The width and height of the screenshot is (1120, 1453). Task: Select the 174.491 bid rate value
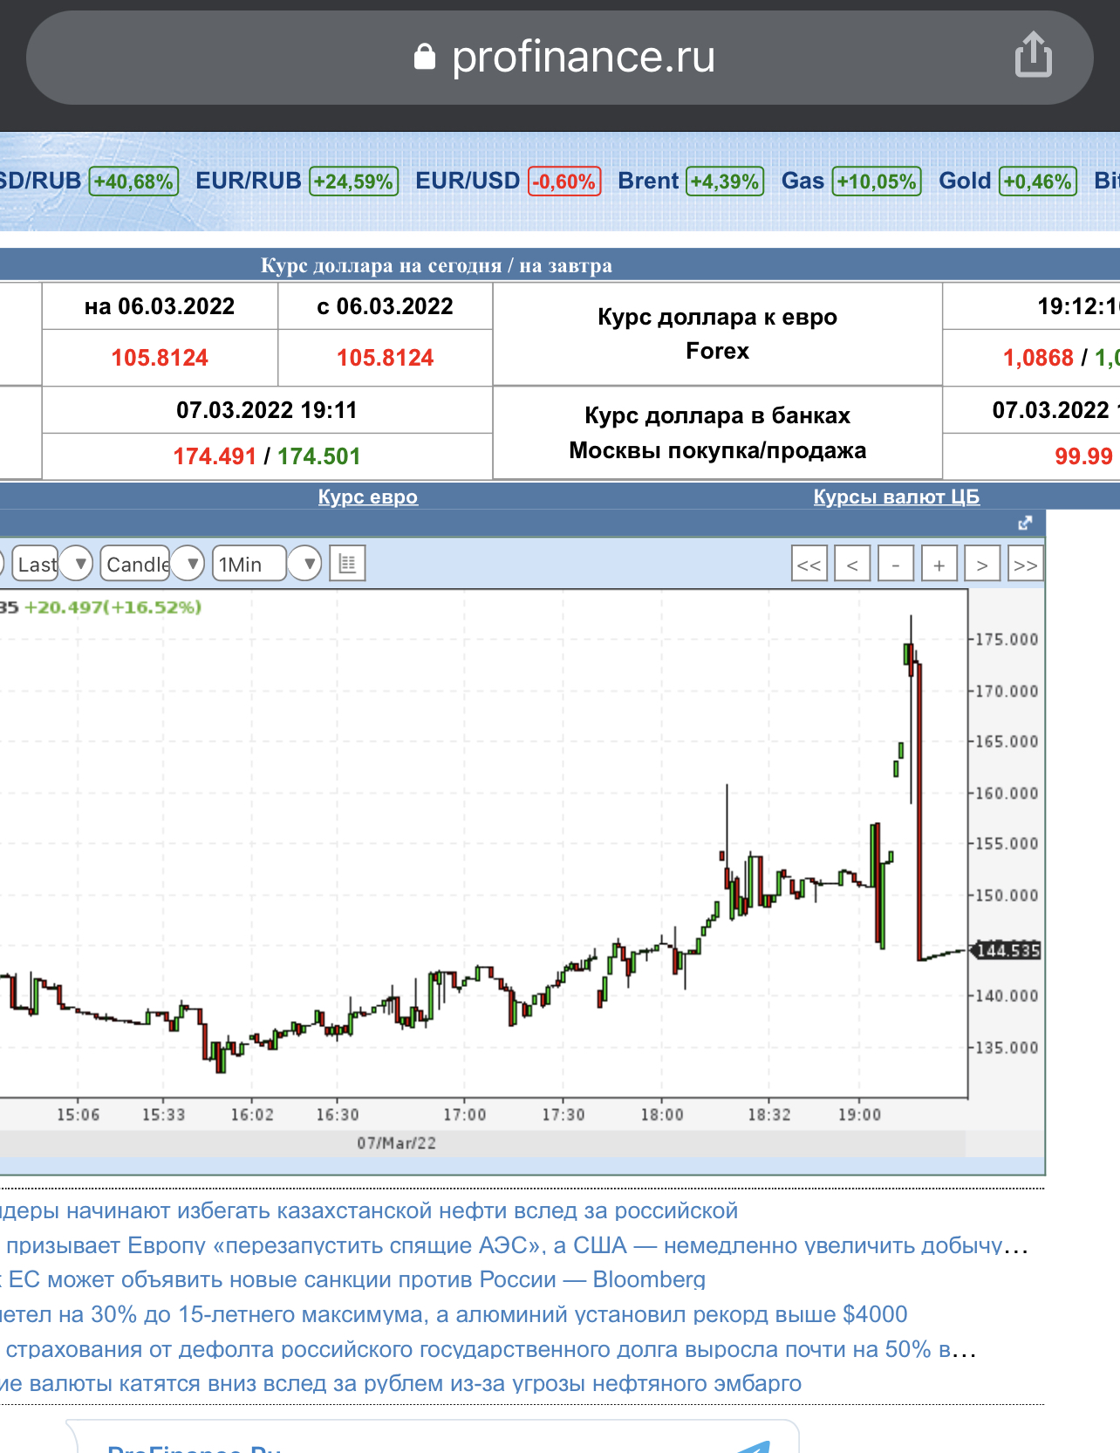point(215,456)
